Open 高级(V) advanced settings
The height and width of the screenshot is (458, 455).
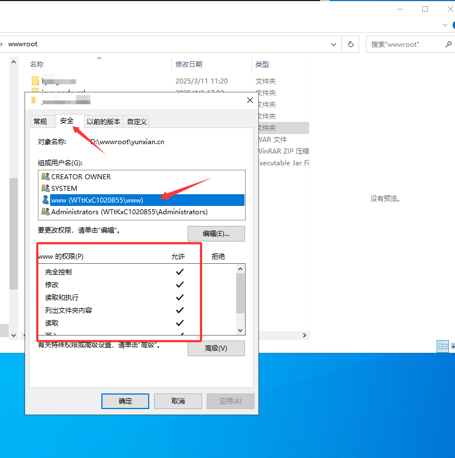point(216,348)
